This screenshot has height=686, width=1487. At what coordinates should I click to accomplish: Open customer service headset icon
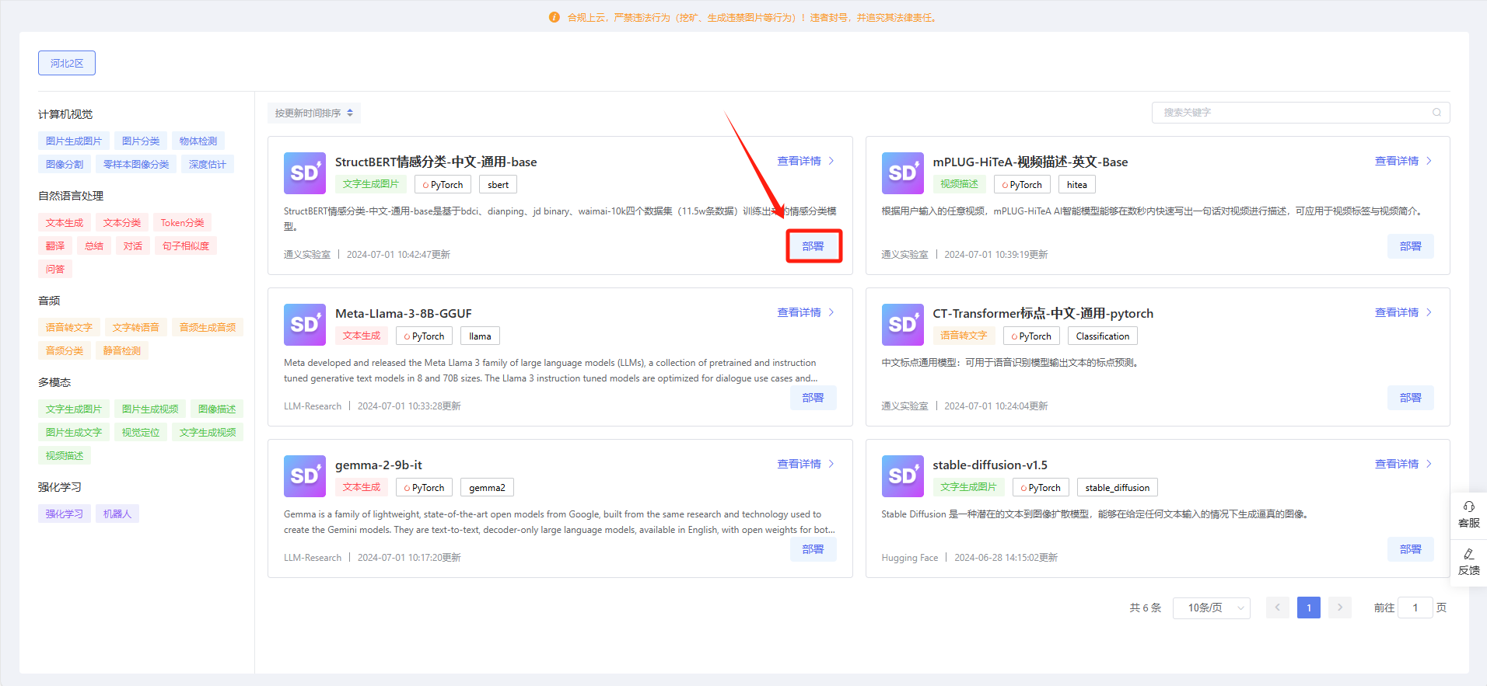1468,507
